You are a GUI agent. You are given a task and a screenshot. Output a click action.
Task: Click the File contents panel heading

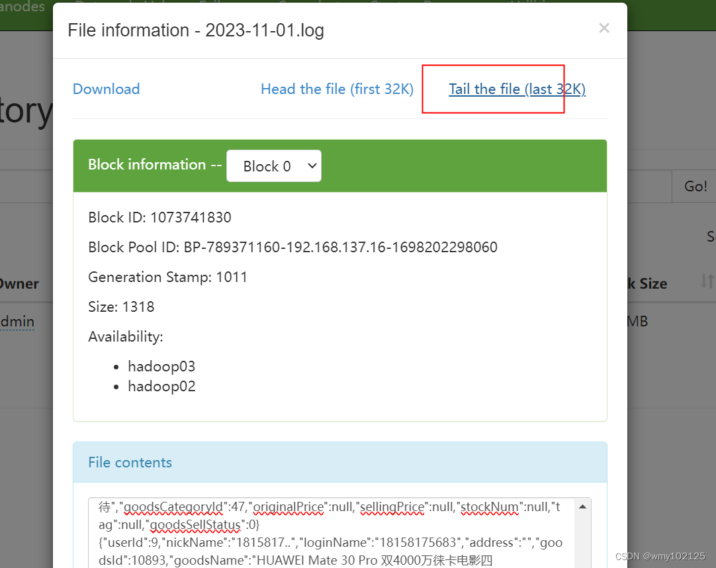tap(130, 463)
